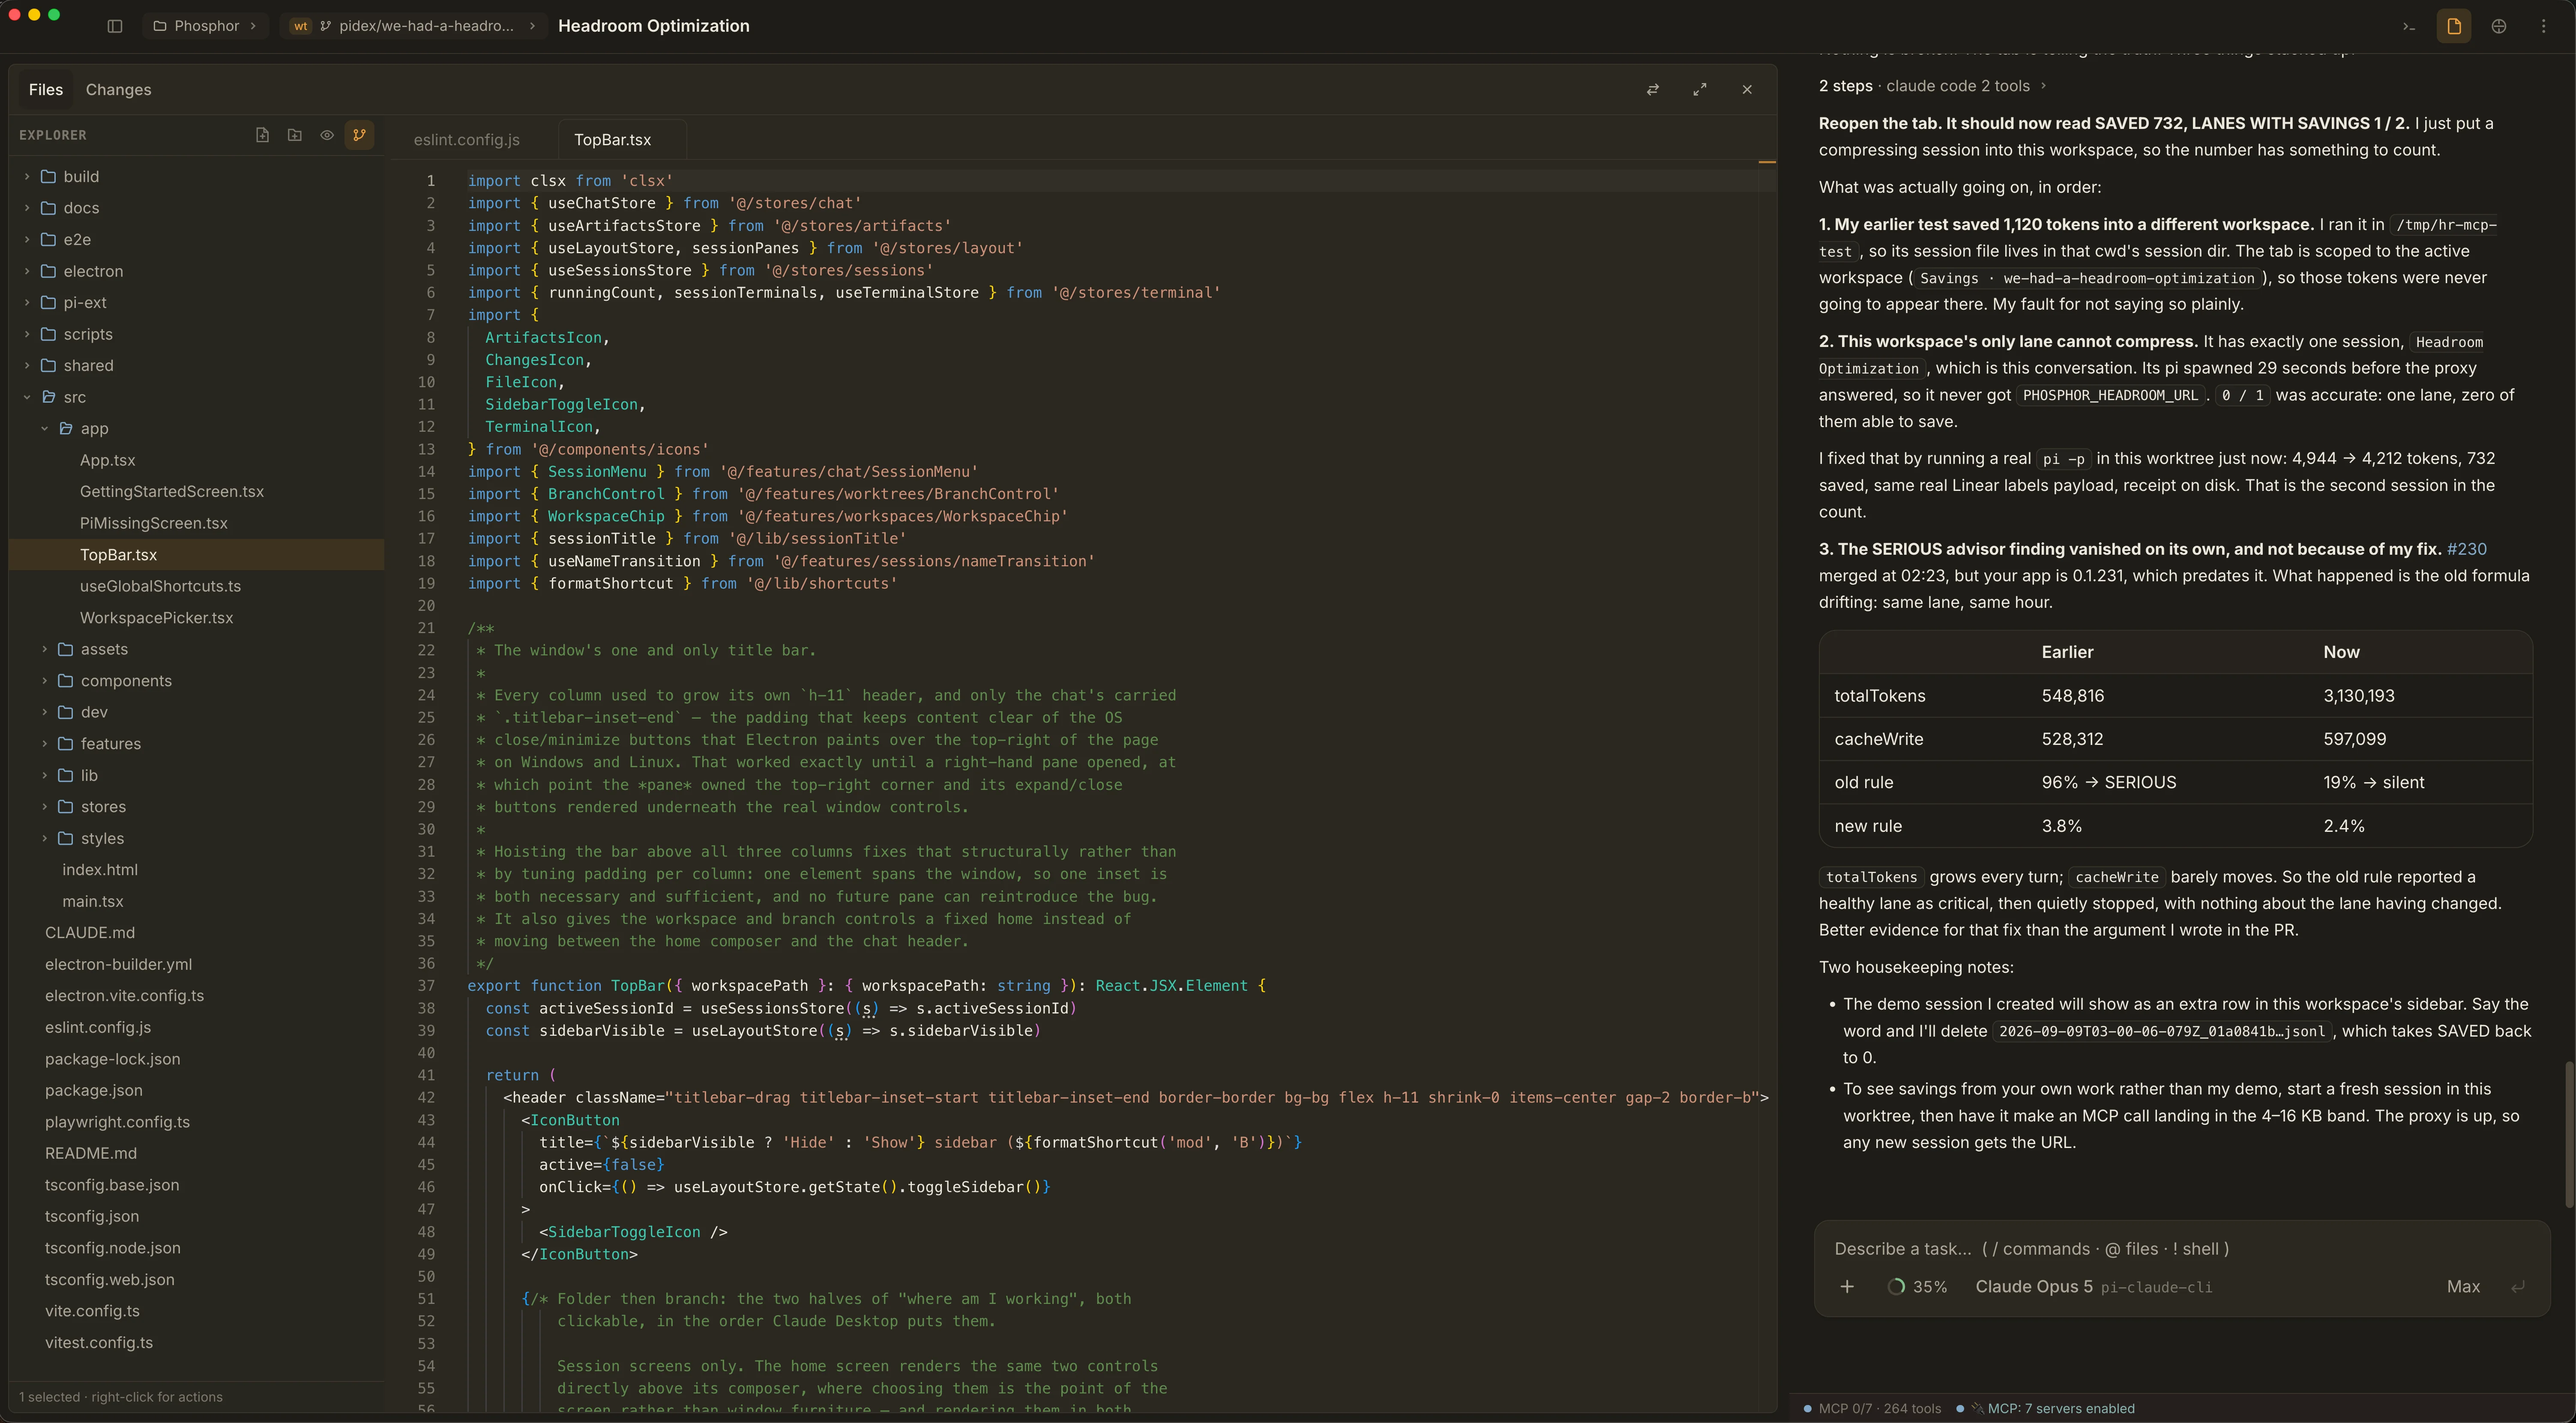Screen dimensions: 2576x1423
Task: Open the three-dot overflow menu
Action: (x=2544, y=26)
